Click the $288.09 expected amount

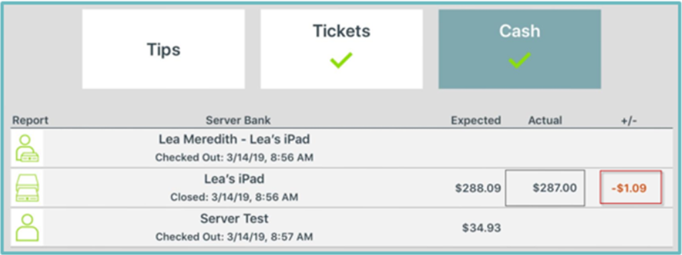tap(478, 188)
